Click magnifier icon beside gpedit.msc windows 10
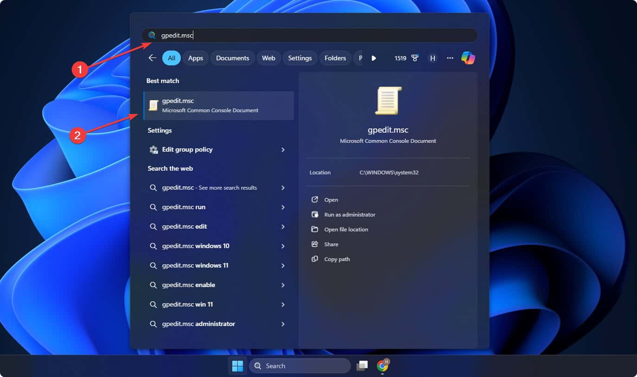The width and height of the screenshot is (637, 377). 153,246
